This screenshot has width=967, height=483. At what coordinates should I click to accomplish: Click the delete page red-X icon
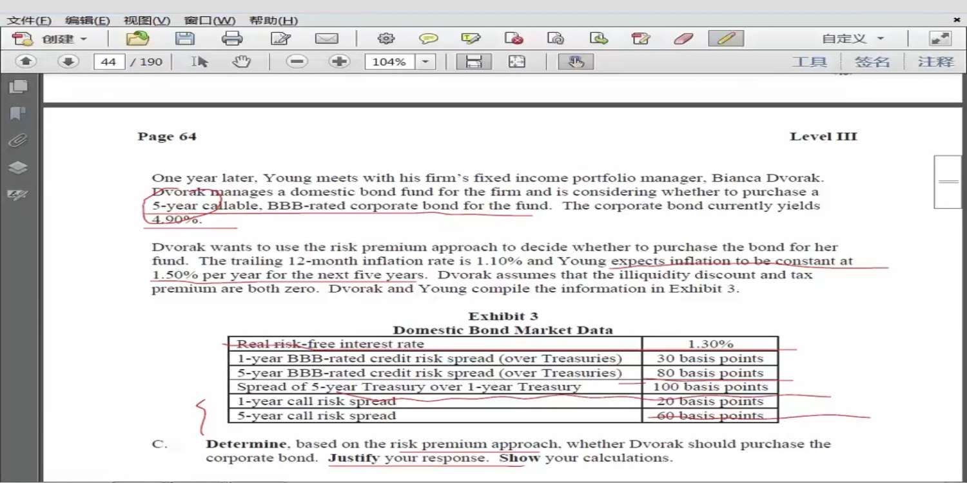[514, 39]
